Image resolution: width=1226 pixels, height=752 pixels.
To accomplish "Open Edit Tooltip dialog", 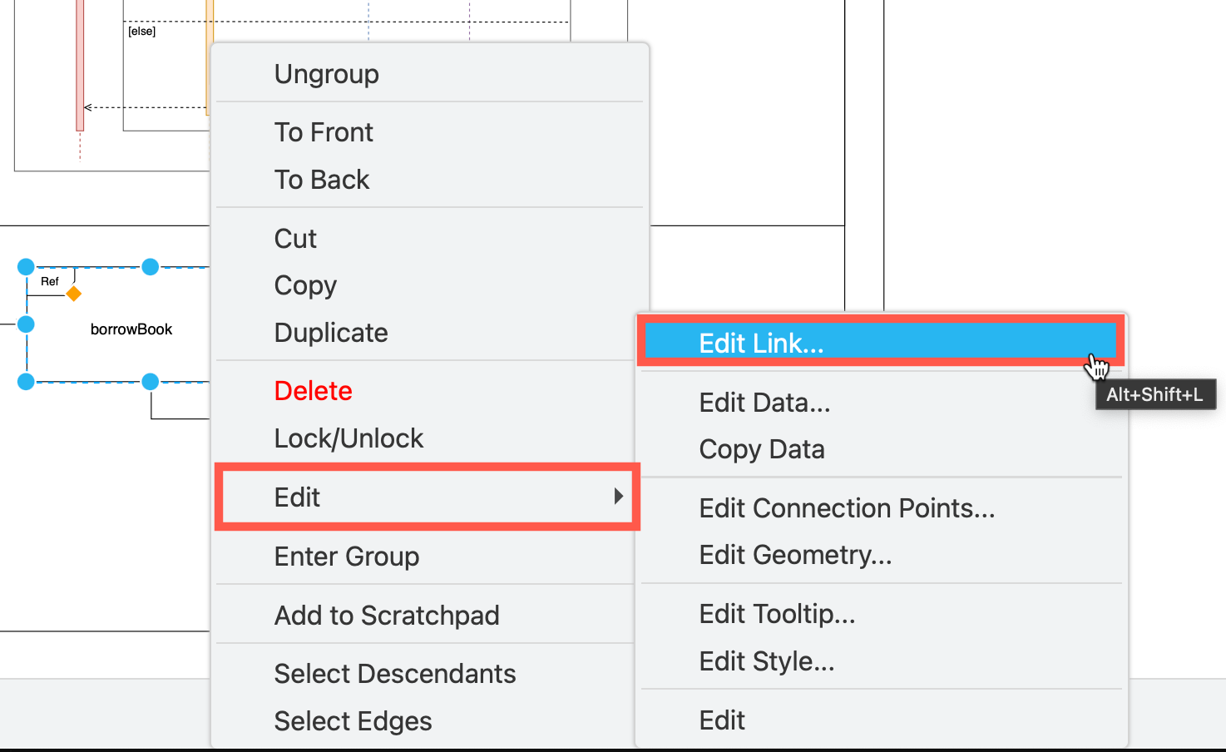I will click(777, 613).
